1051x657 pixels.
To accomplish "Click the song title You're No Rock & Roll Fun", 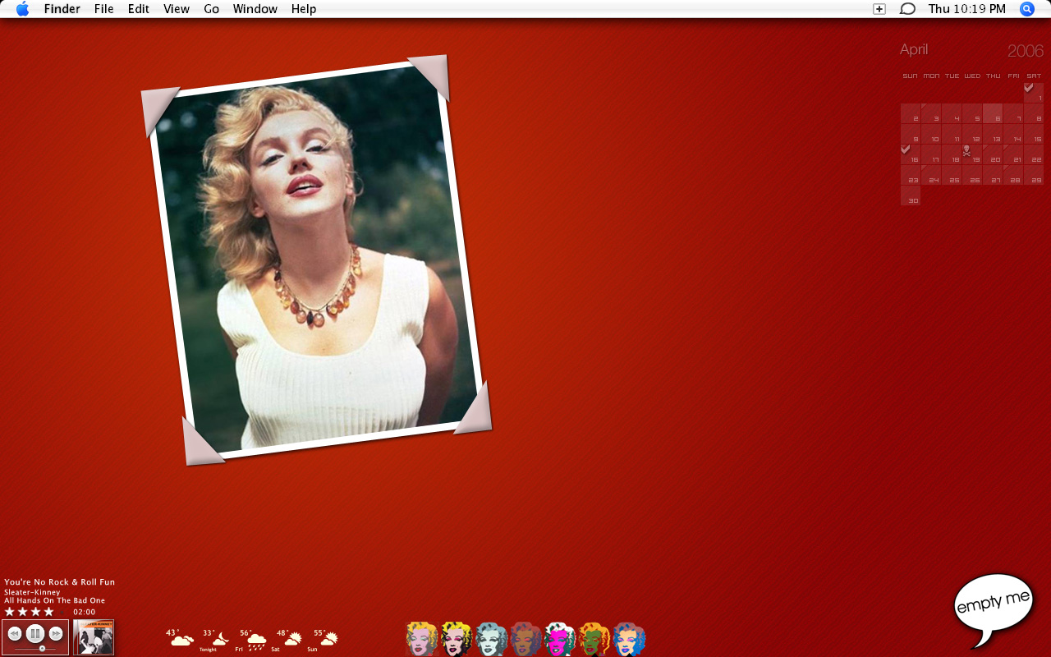I will (x=59, y=582).
